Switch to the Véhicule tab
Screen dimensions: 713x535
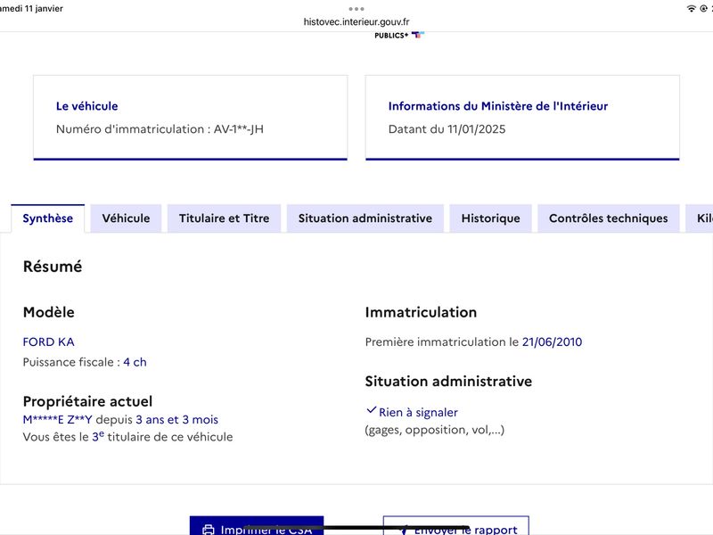click(x=126, y=218)
